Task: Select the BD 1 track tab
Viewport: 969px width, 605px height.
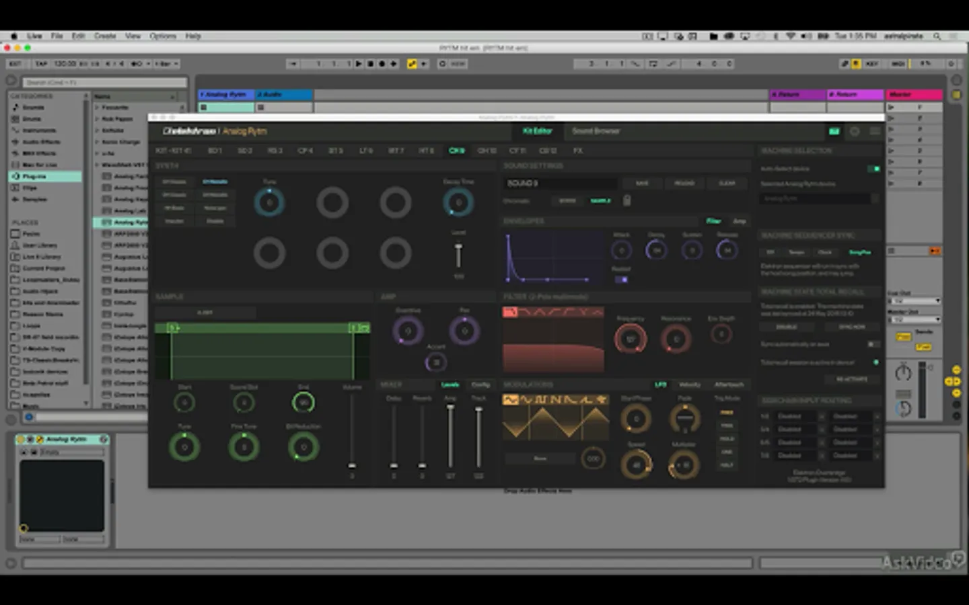Action: 215,151
